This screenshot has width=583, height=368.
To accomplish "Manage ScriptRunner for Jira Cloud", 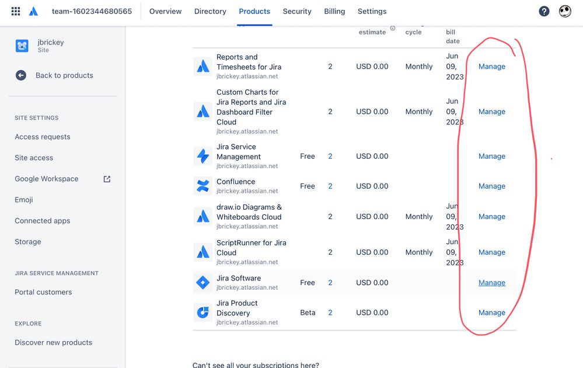I will [491, 252].
